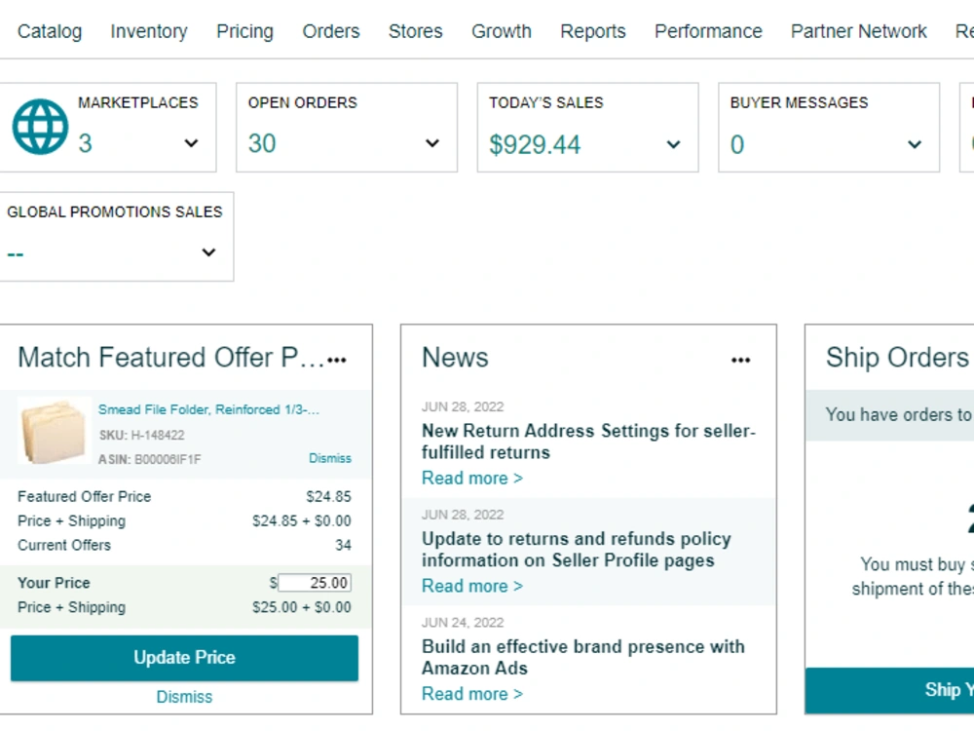This screenshot has width=974, height=731.
Task: Click the Smead File Folder product thumbnail
Action: click(x=54, y=431)
